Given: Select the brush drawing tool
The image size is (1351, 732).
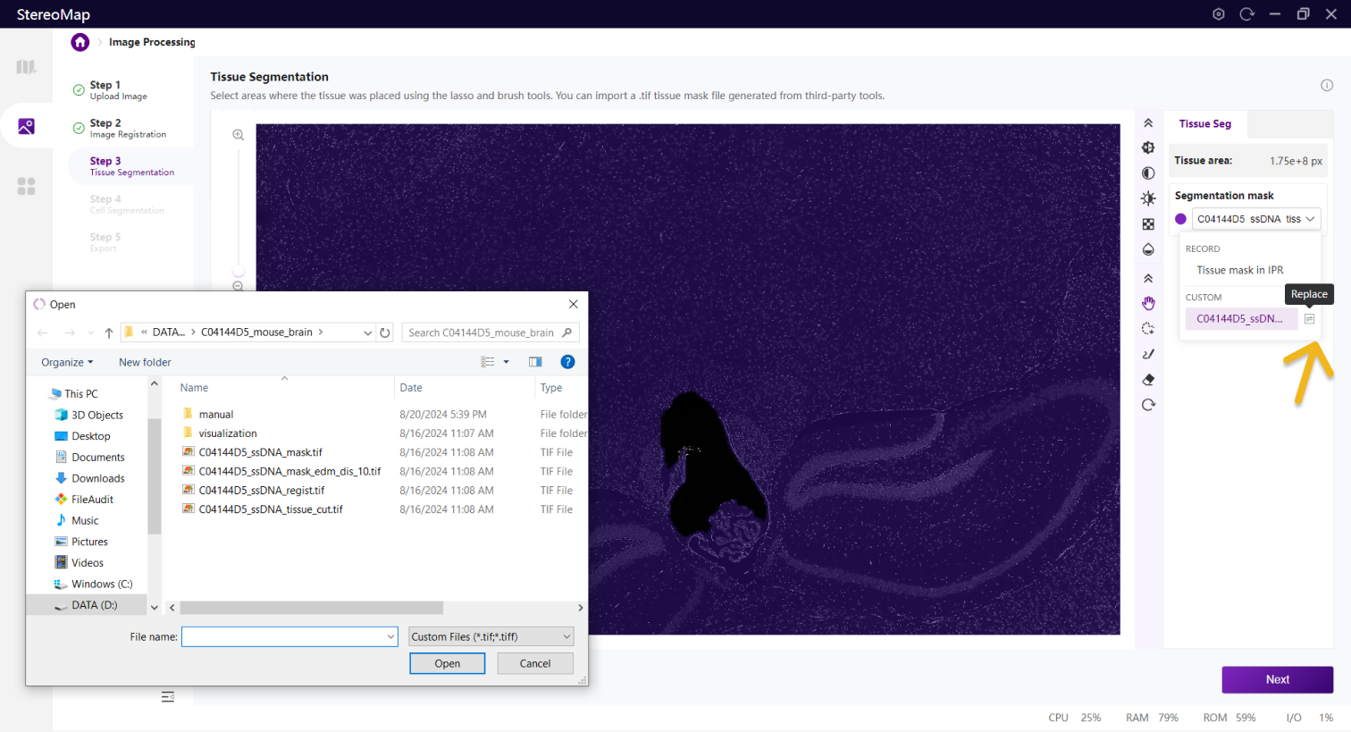Looking at the screenshot, I should [1148, 354].
